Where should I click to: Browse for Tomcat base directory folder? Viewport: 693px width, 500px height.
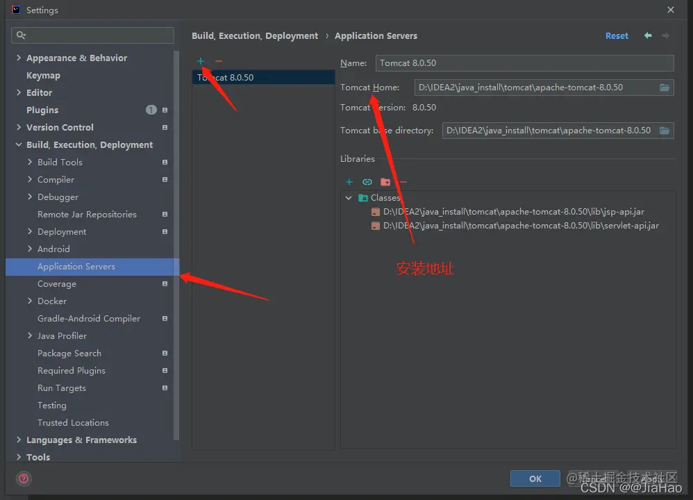click(665, 131)
